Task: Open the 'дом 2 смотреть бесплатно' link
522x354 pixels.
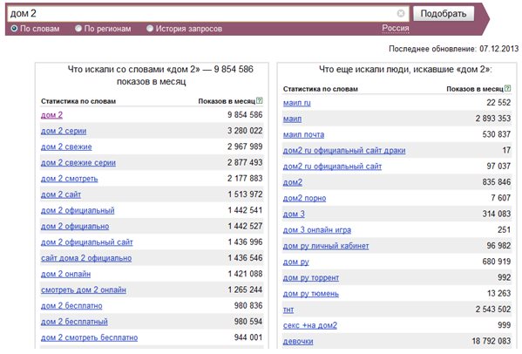Action: tap(89, 337)
